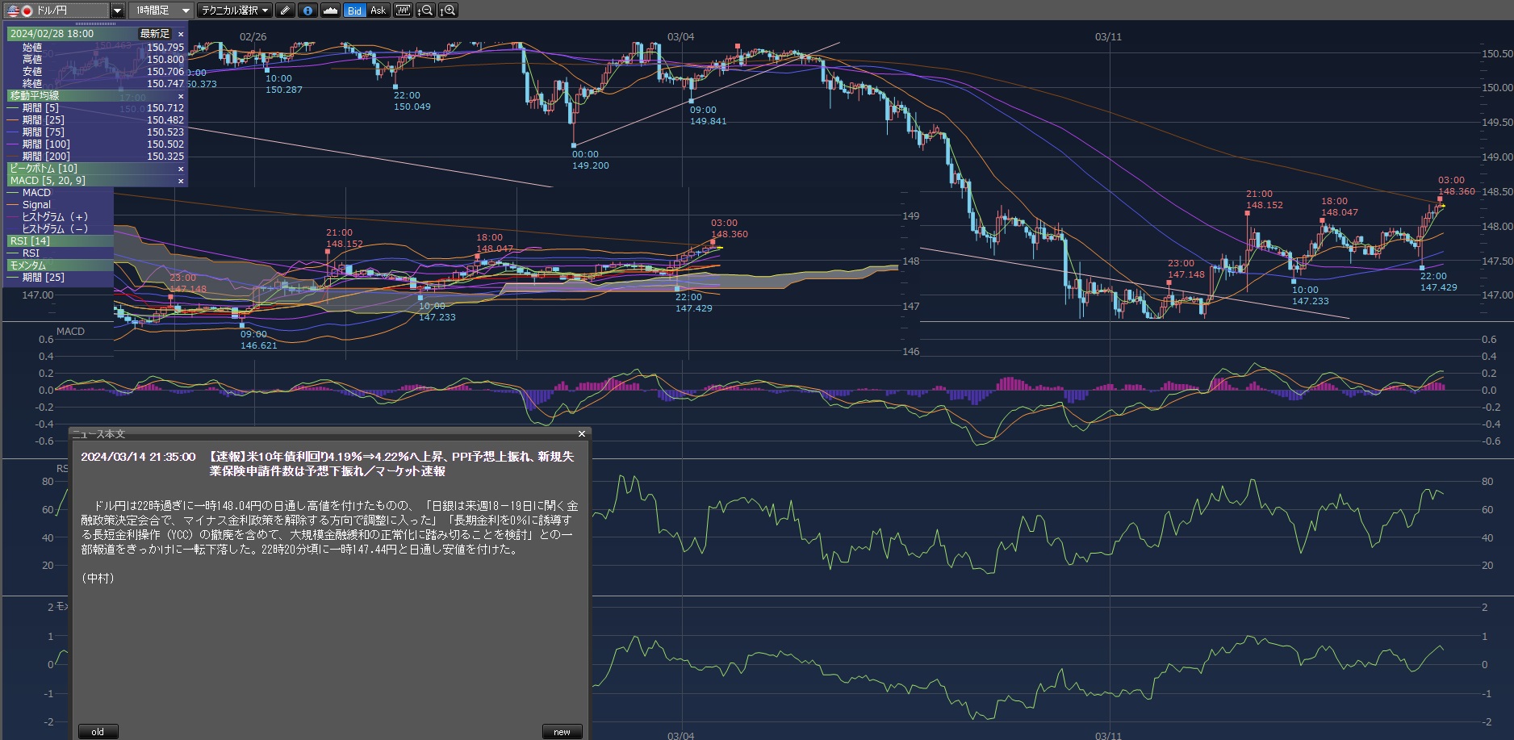Switch price display to Bid
Image resolution: width=1514 pixels, height=740 pixels.
354,10
